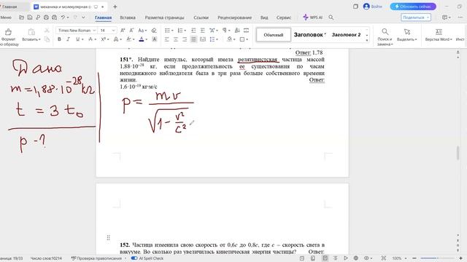Switch to web layout view in the status bar
Screen dimensions: 467x262
pyautogui.click(x=356, y=258)
